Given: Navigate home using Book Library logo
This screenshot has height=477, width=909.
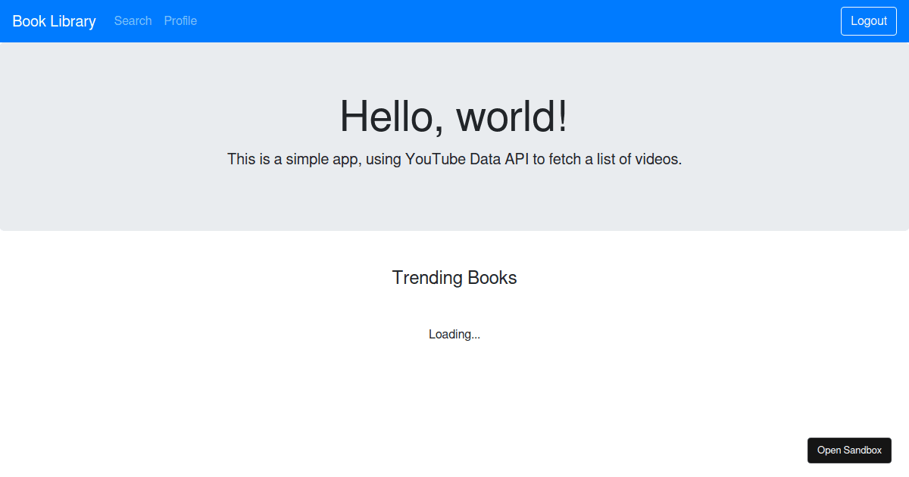Looking at the screenshot, I should click(x=53, y=21).
